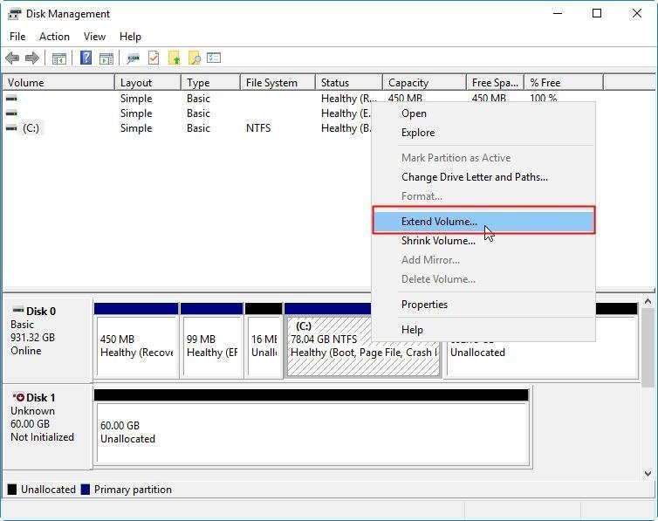This screenshot has width=658, height=521.
Task: Open Properties from the context menu
Action: pyautogui.click(x=424, y=305)
